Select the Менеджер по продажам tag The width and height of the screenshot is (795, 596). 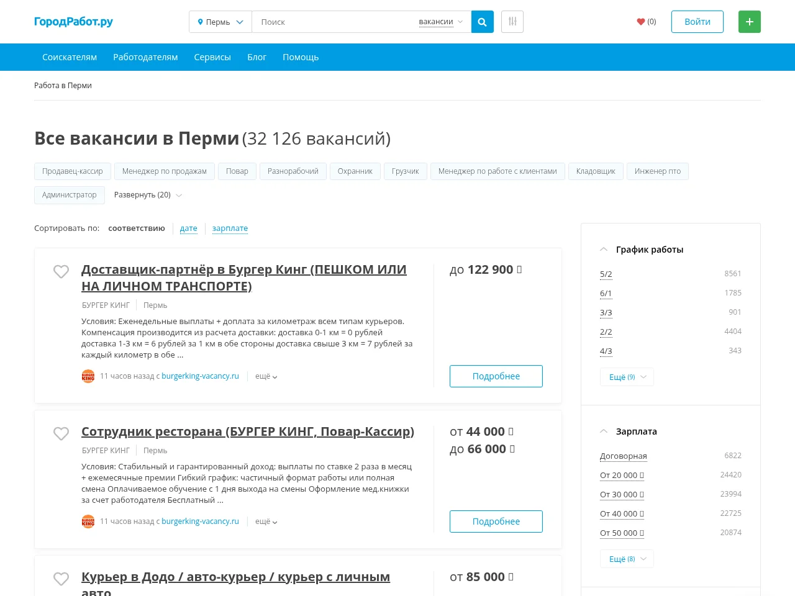click(165, 171)
